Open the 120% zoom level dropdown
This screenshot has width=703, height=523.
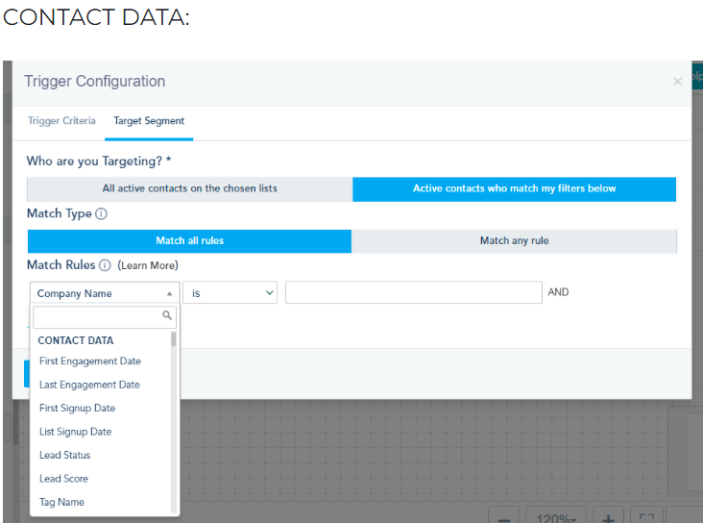point(554,517)
